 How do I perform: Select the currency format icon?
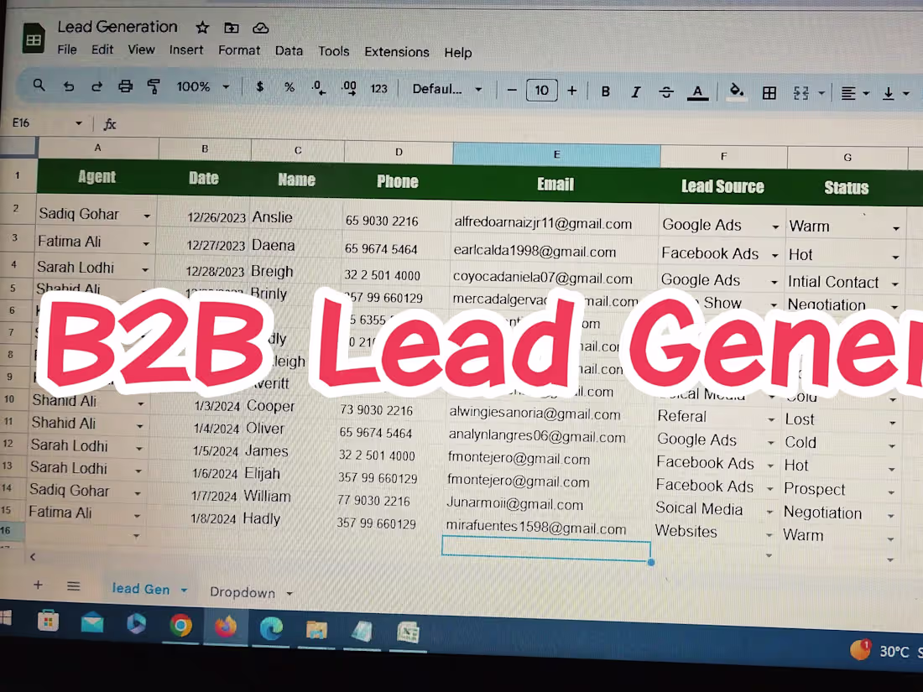pyautogui.click(x=260, y=89)
